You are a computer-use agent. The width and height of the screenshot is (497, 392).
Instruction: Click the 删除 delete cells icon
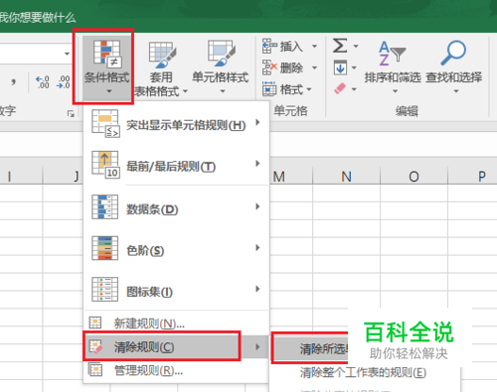269,67
